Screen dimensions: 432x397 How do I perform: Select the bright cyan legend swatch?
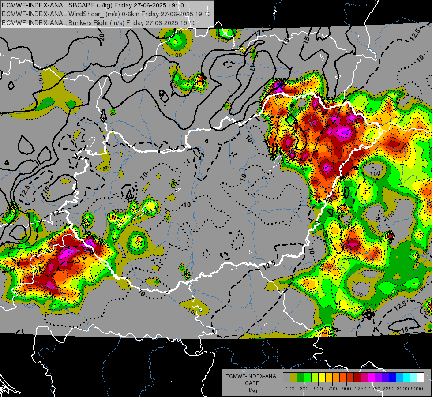pos(407,378)
